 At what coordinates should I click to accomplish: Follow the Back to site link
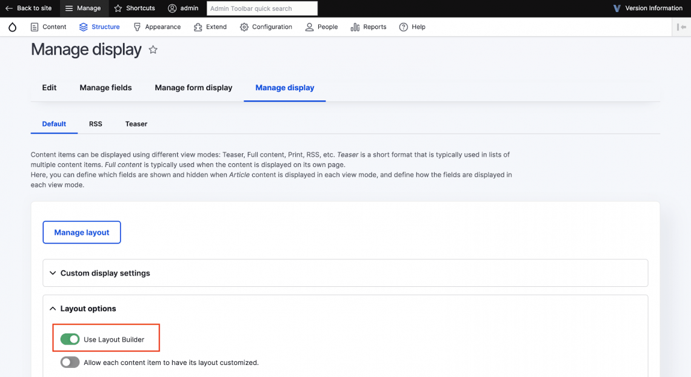pyautogui.click(x=28, y=8)
